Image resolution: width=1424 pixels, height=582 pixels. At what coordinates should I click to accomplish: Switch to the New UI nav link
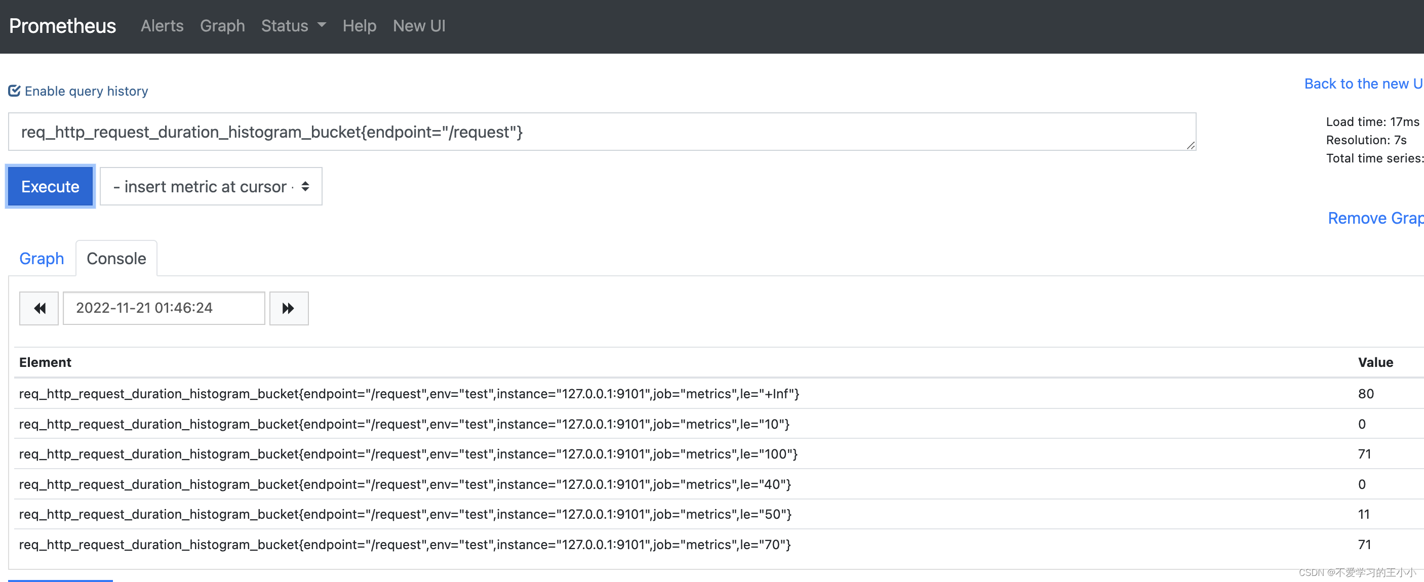coord(419,25)
